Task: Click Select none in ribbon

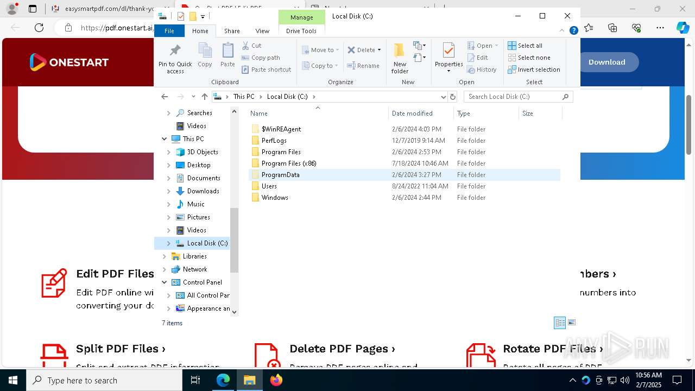Action: [x=529, y=58]
